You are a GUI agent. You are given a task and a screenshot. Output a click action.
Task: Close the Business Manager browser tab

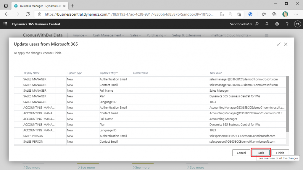(x=64, y=6)
